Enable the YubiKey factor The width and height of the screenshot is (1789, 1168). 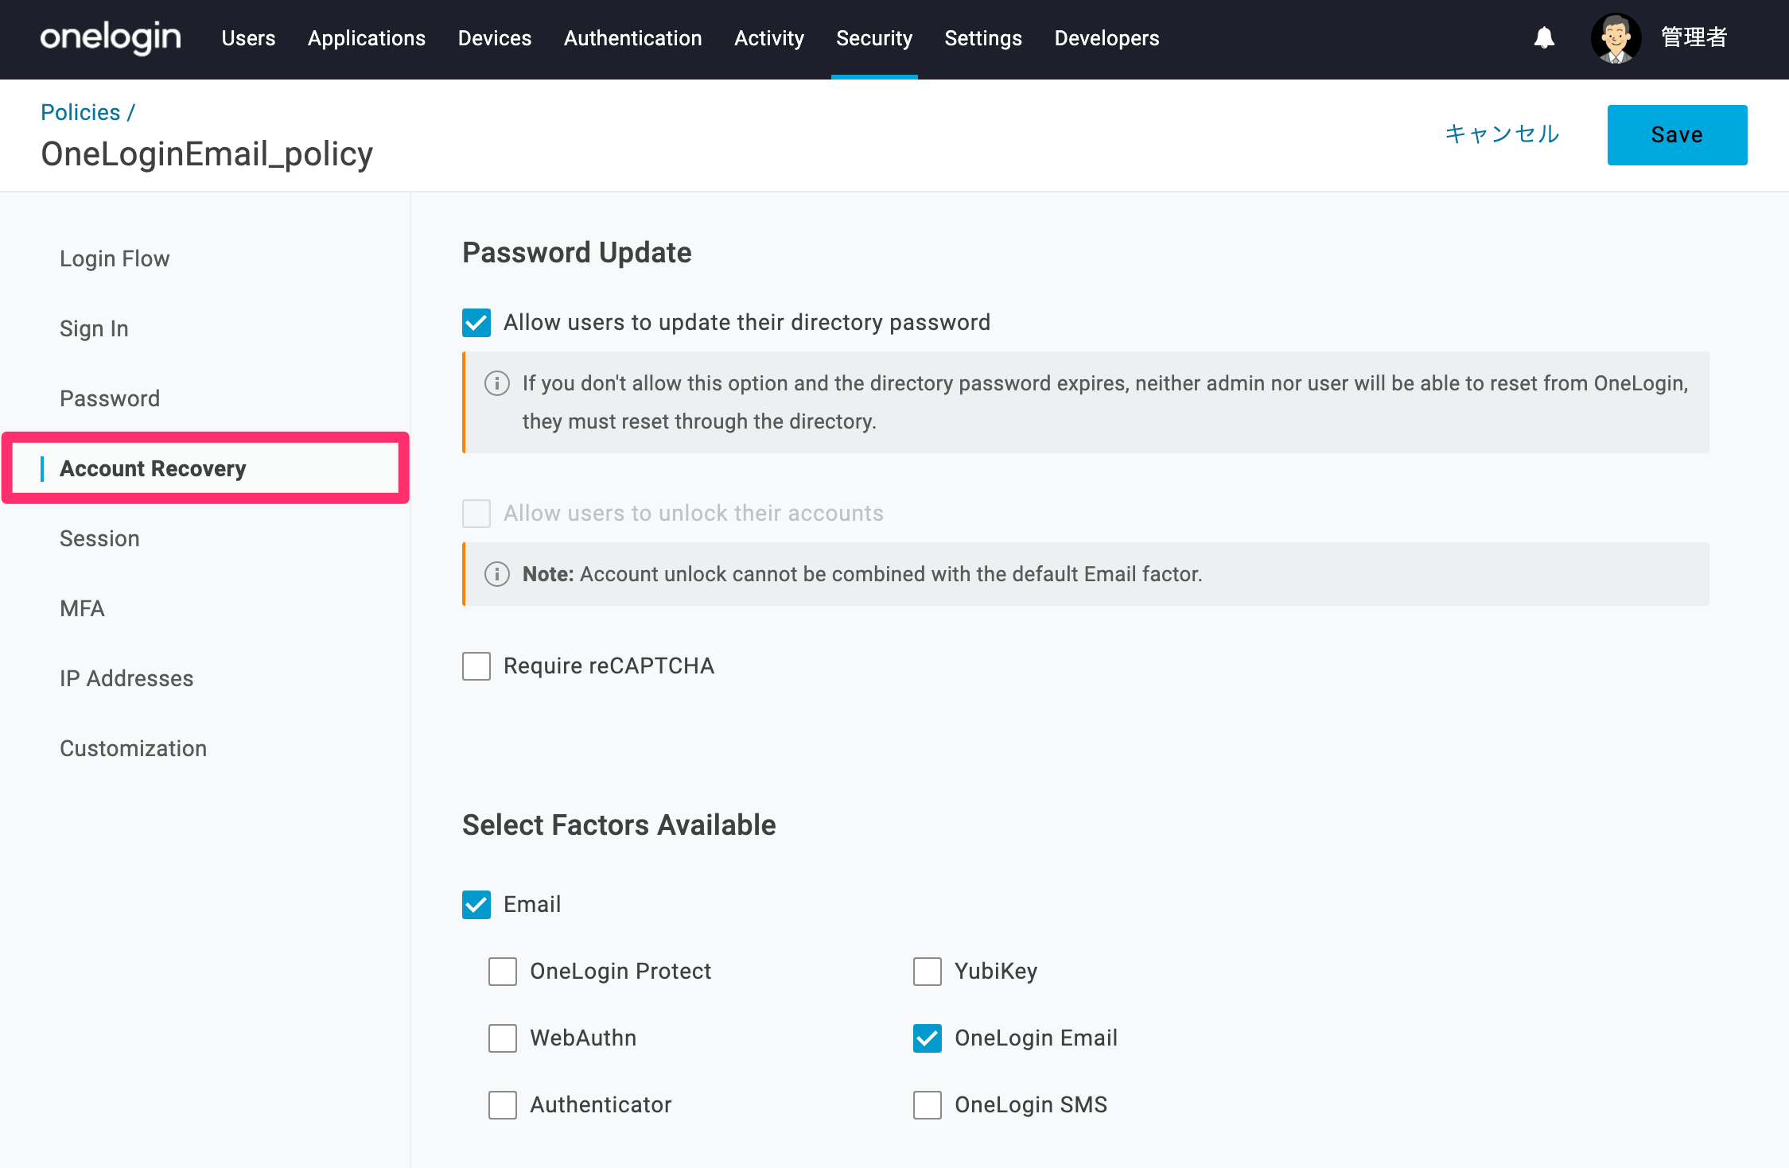928,972
